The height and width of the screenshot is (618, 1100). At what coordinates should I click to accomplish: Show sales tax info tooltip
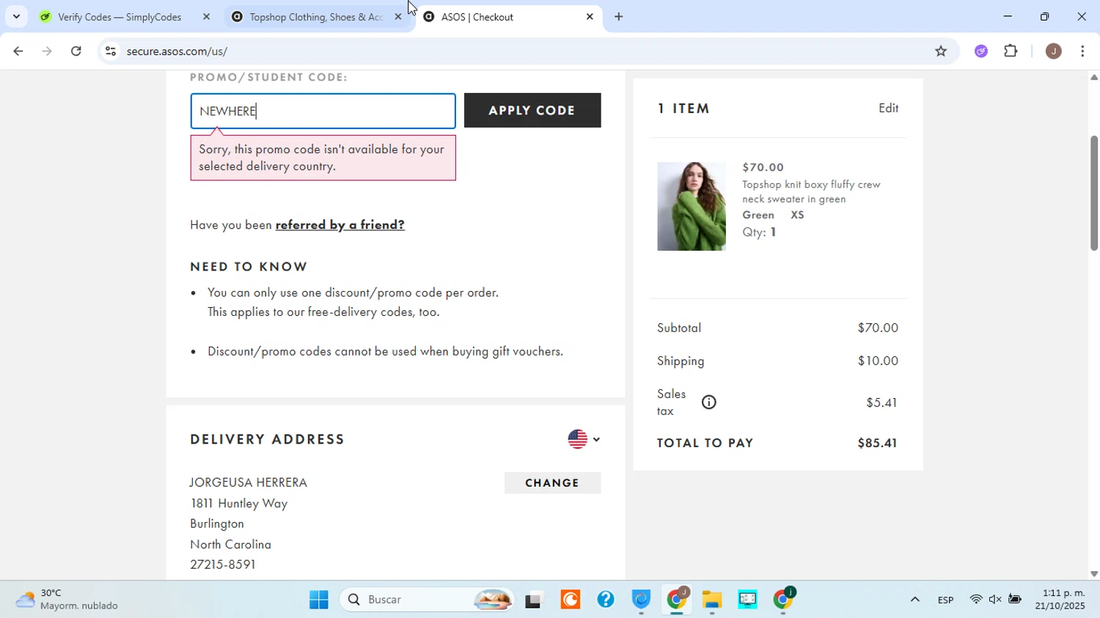[x=708, y=402]
